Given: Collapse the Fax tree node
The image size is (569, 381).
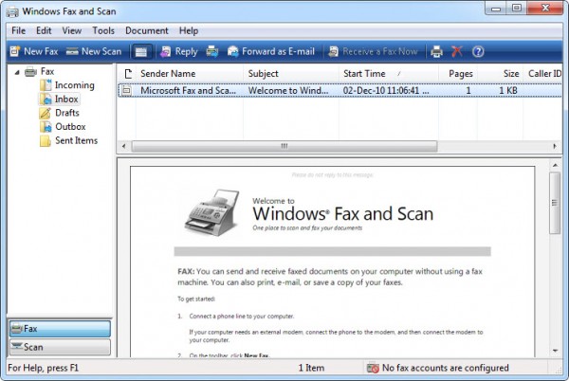Looking at the screenshot, I should click(17, 72).
